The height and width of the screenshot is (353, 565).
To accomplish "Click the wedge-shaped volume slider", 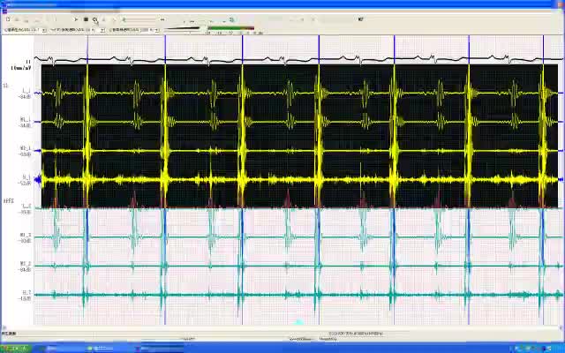I will point(181,29).
